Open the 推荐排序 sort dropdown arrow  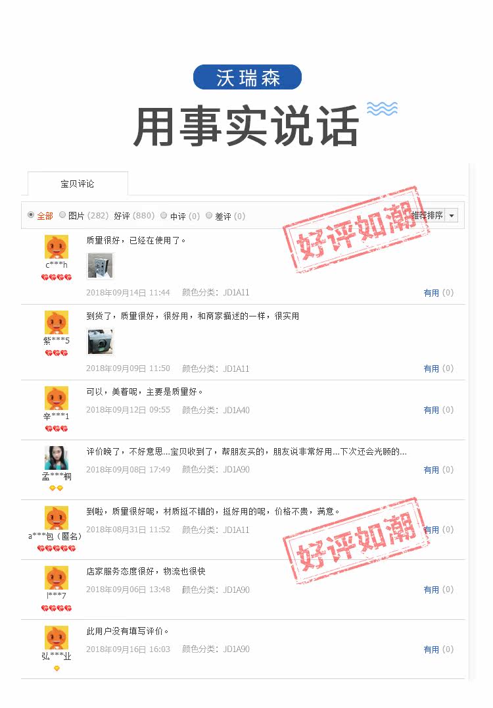[452, 215]
